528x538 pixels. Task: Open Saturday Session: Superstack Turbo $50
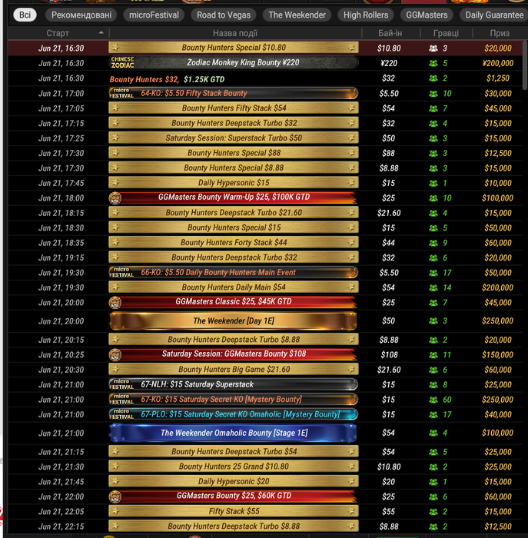click(234, 138)
